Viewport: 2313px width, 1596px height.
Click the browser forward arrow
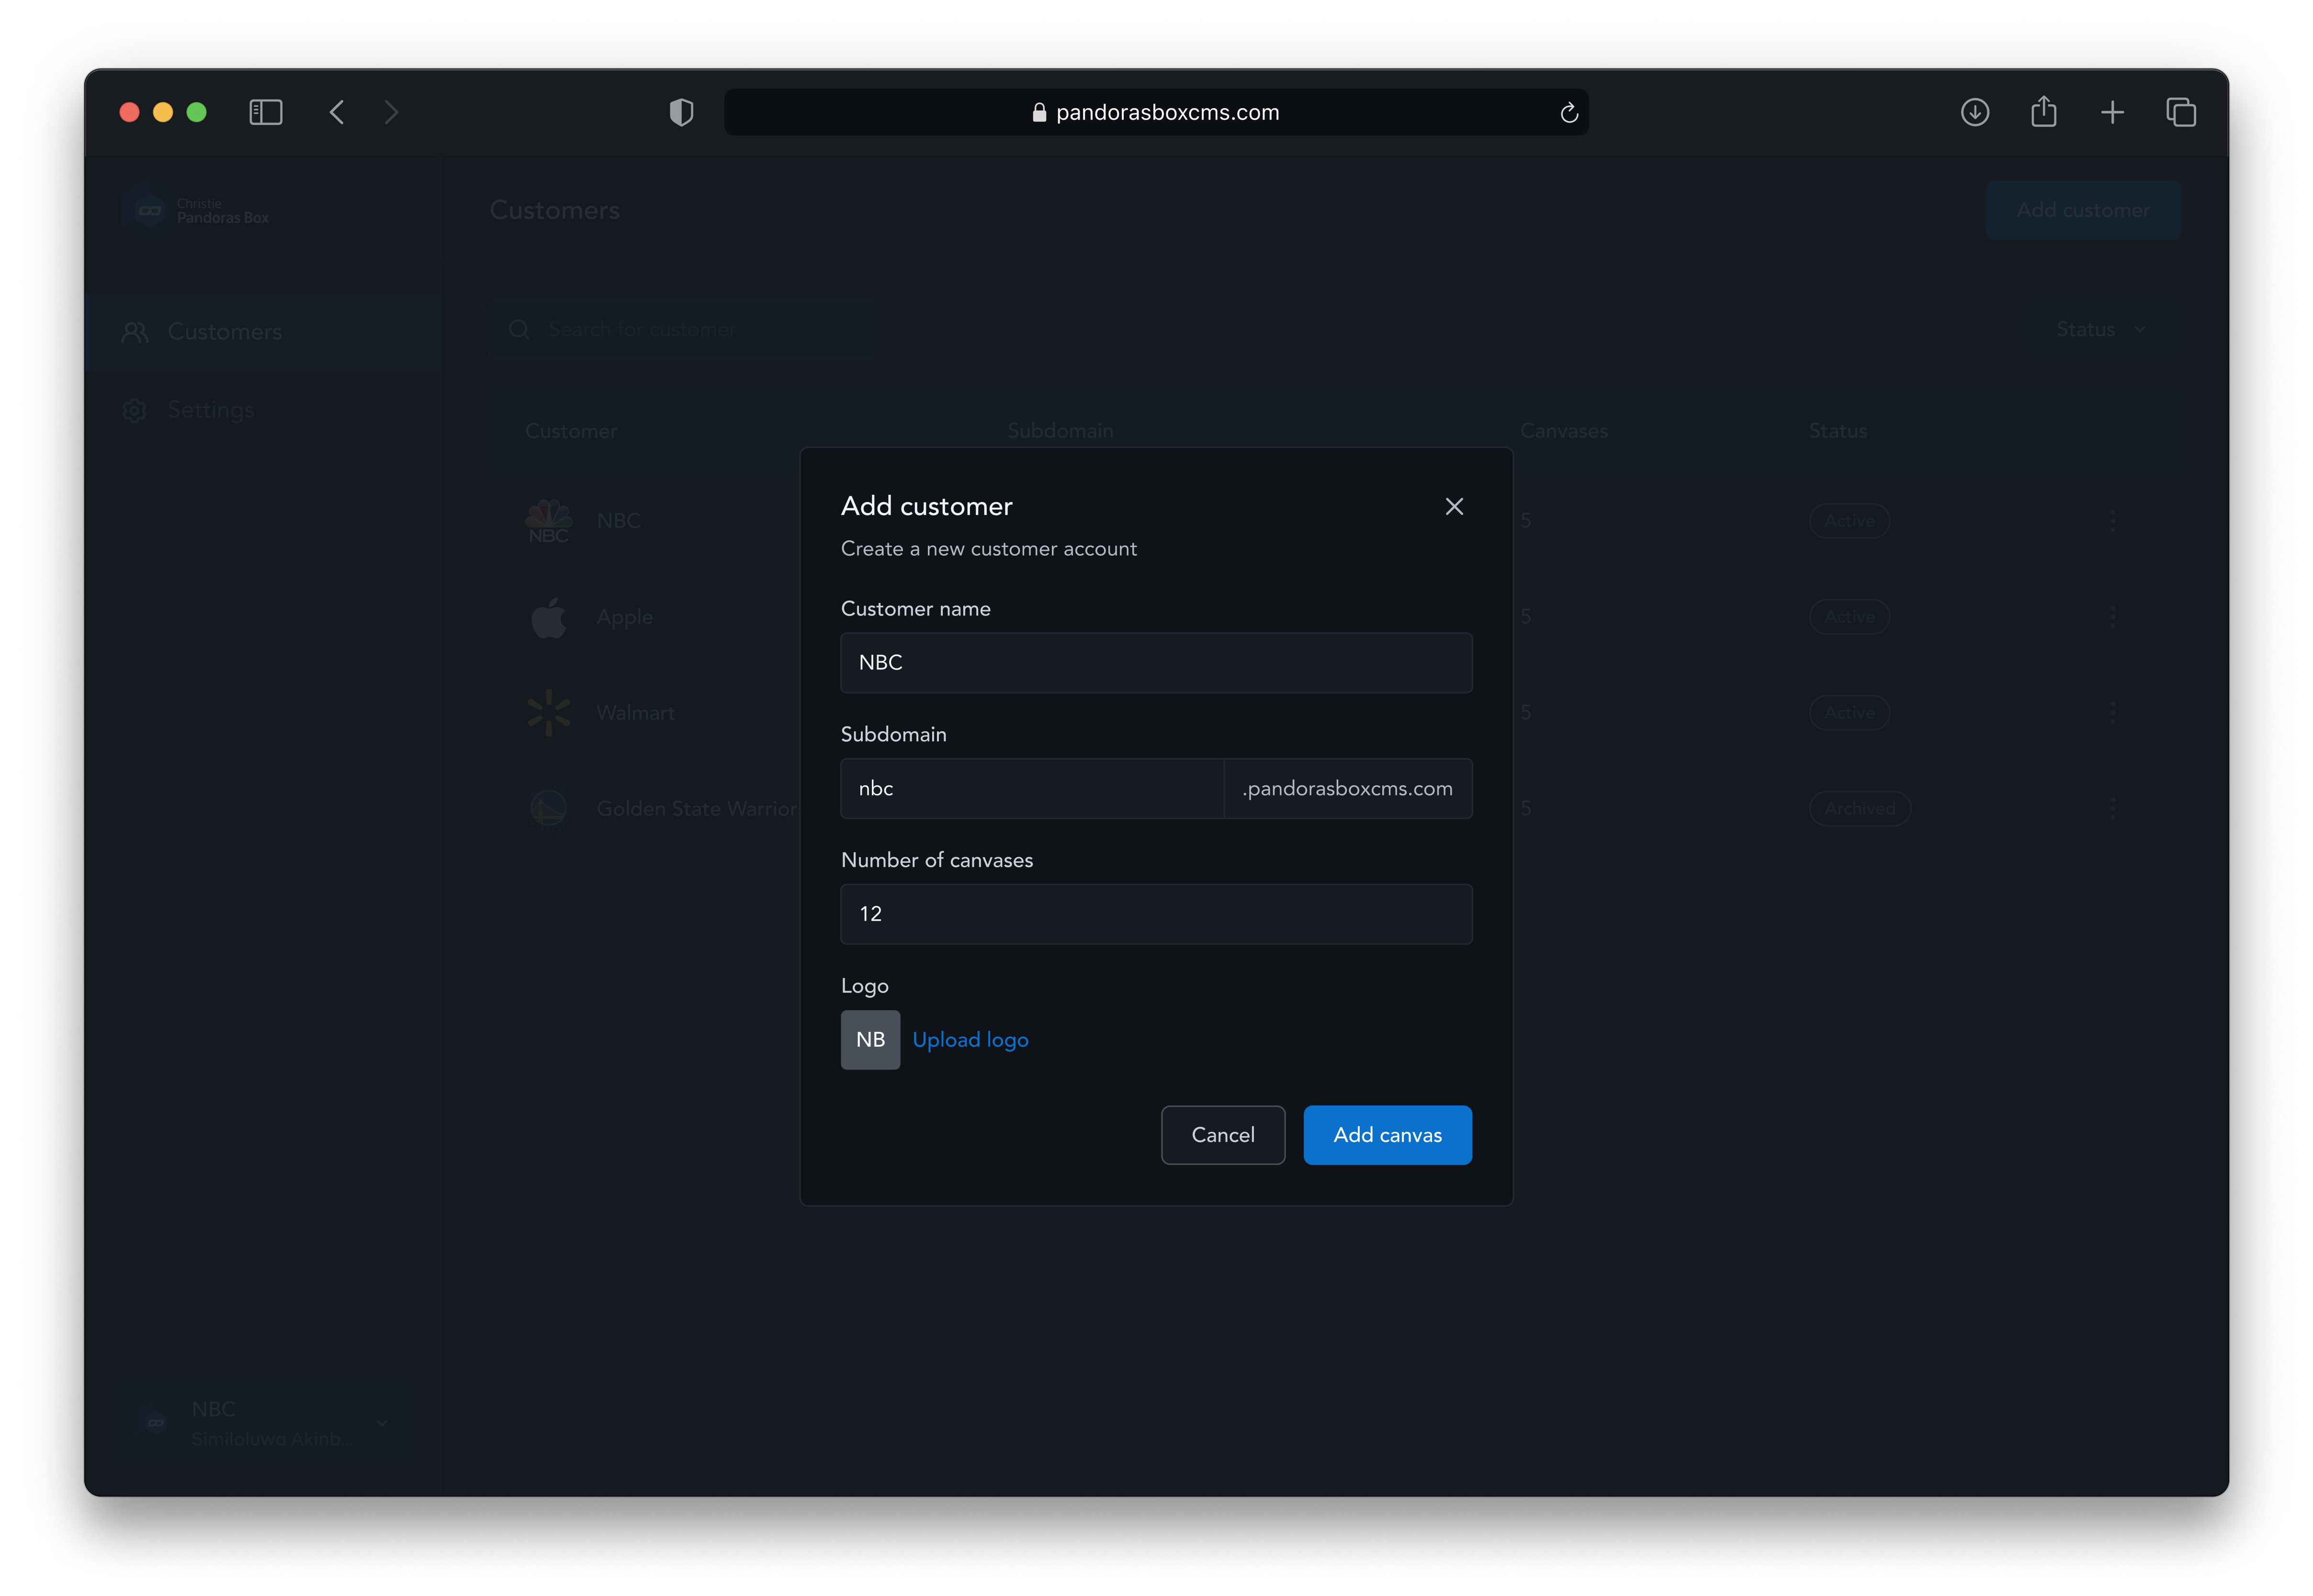pyautogui.click(x=391, y=112)
